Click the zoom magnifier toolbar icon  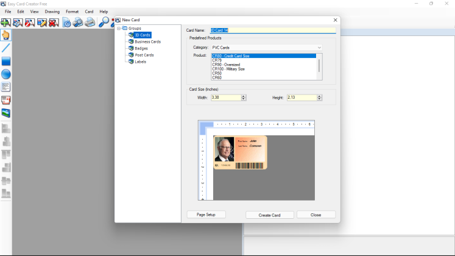coord(104,23)
